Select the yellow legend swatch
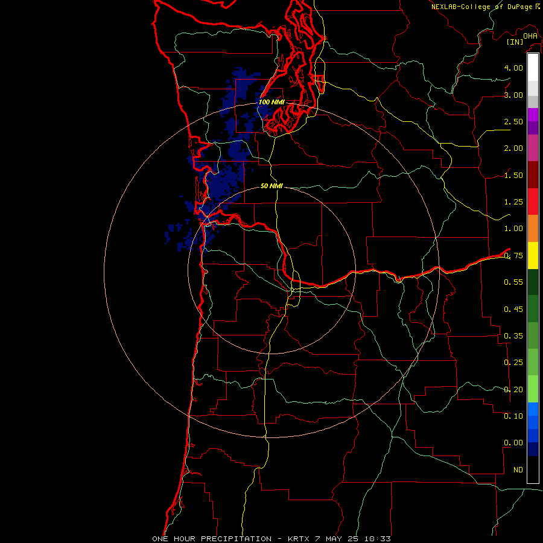This screenshot has width=543, height=543. (533, 255)
